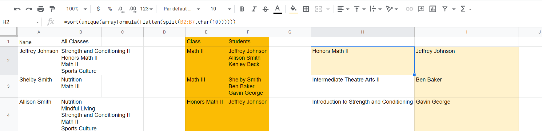
Task: Click the formula bar text
Action: pyautogui.click(x=150, y=22)
